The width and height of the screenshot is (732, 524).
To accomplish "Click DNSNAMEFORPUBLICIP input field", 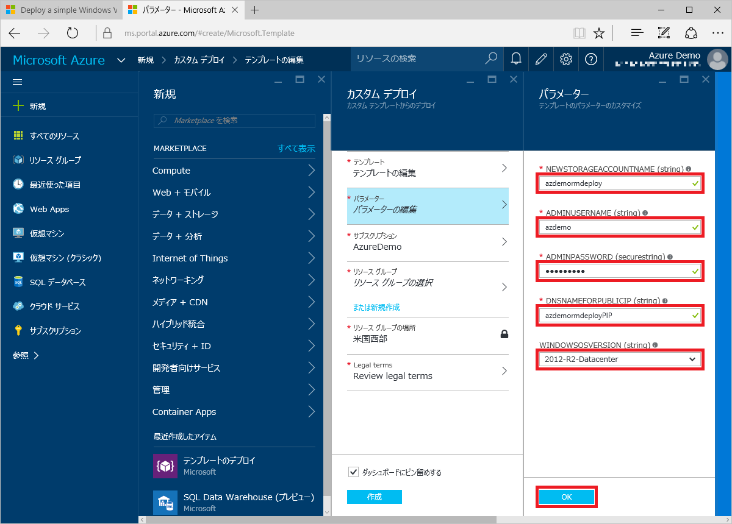I will tap(619, 316).
